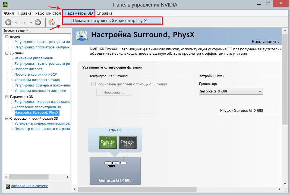Click the GeForce GTX 680 label on the card
This screenshot has width=290, height=195.
point(115,180)
